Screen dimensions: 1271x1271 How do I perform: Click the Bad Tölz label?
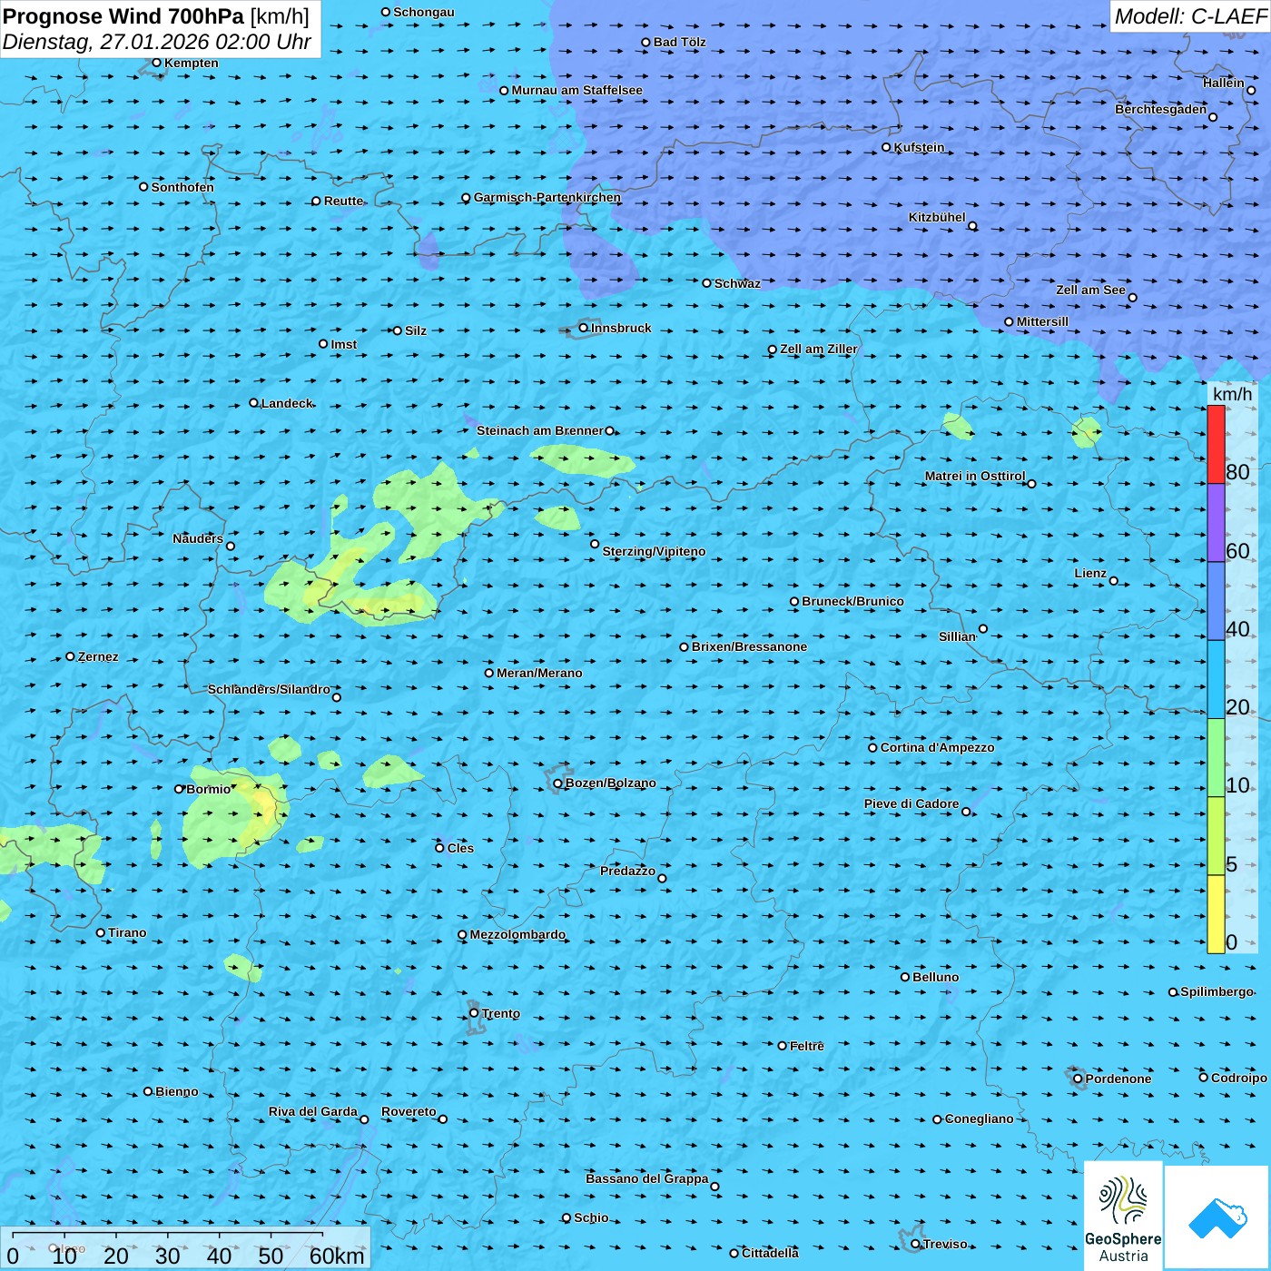[679, 42]
